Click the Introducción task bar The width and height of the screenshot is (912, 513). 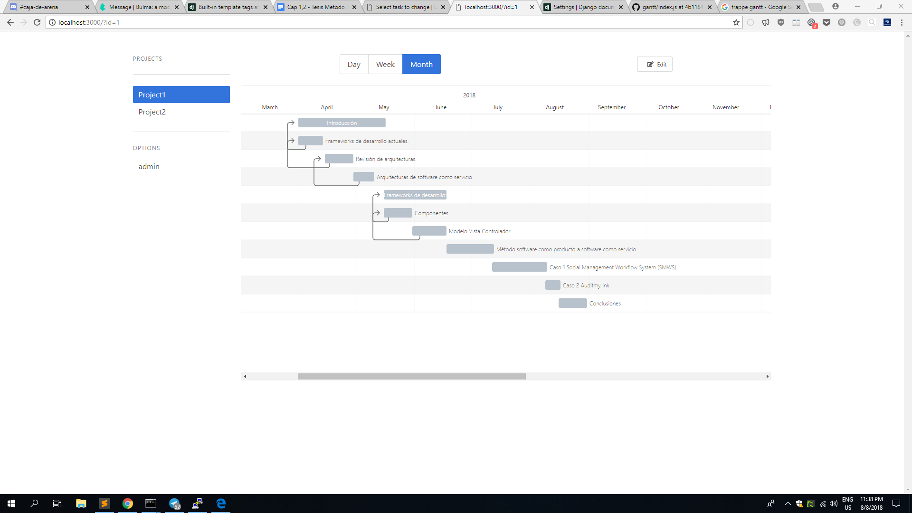pyautogui.click(x=342, y=123)
